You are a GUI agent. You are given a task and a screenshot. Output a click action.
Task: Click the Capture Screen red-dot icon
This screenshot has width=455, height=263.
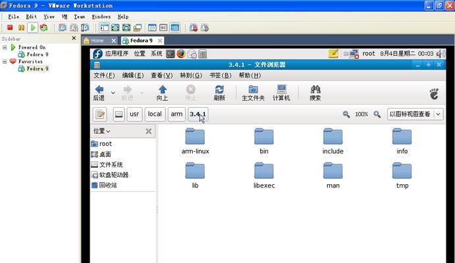194,28
